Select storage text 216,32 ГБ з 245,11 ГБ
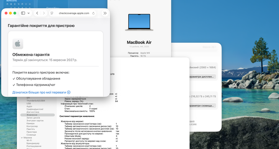The width and height of the screenshot is (279, 149). (203, 96)
